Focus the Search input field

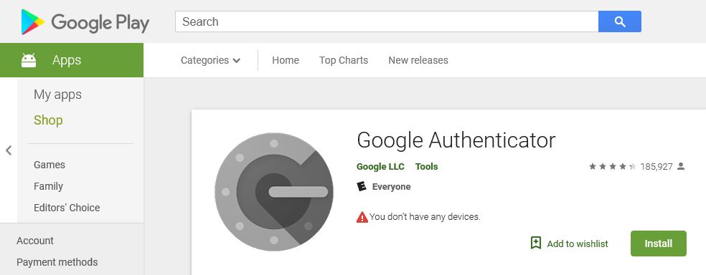pyautogui.click(x=387, y=21)
